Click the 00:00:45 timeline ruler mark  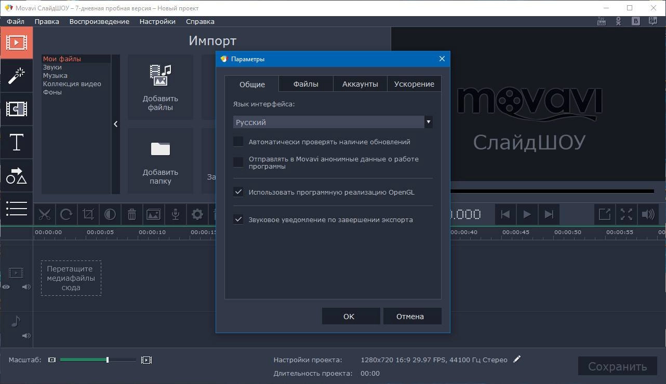pyautogui.click(x=516, y=232)
